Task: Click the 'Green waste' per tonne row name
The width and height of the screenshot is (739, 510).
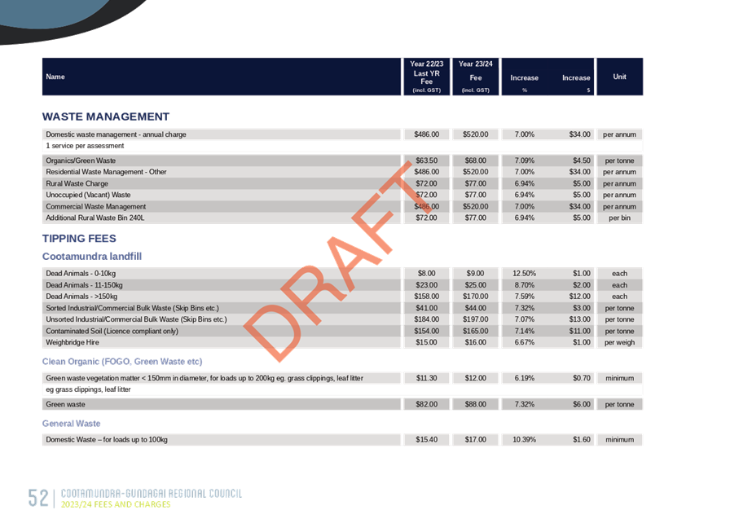Action: (65, 404)
